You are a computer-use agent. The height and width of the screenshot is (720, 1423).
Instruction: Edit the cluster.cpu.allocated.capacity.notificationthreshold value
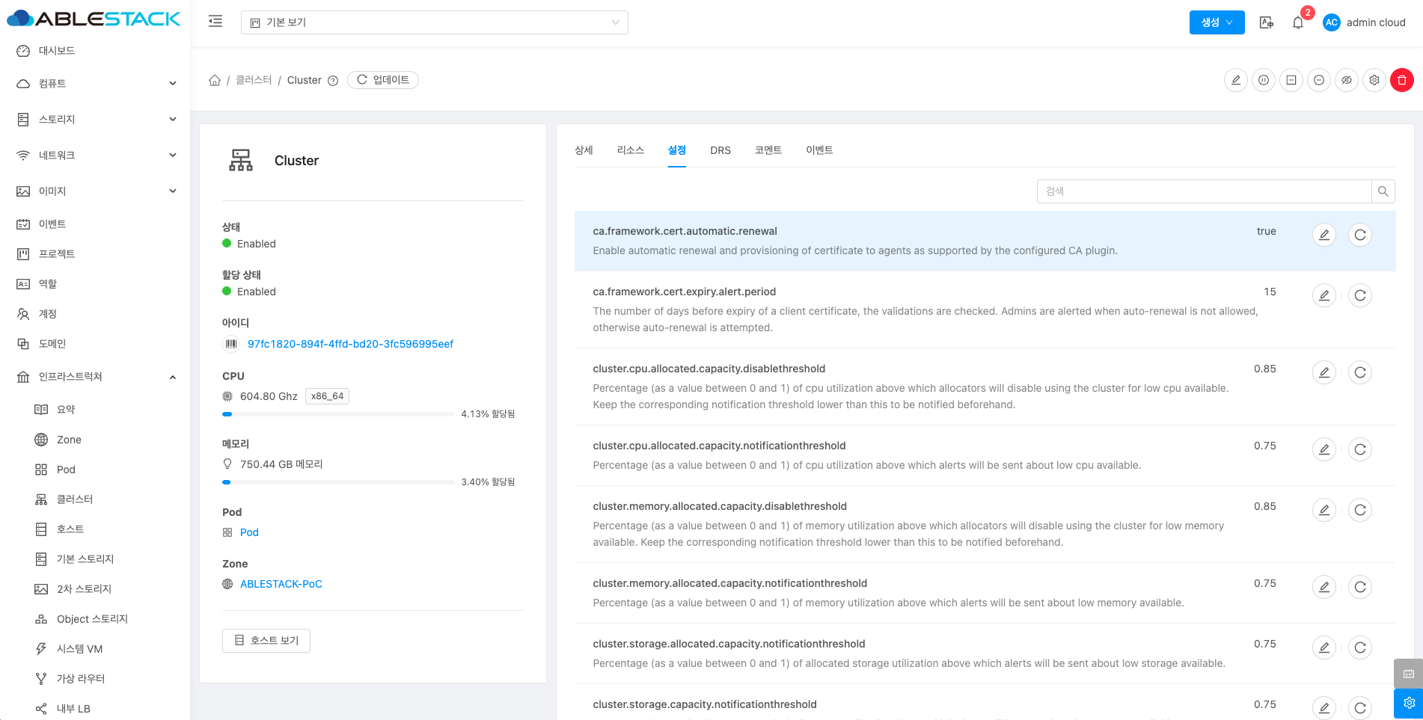[1323, 449]
